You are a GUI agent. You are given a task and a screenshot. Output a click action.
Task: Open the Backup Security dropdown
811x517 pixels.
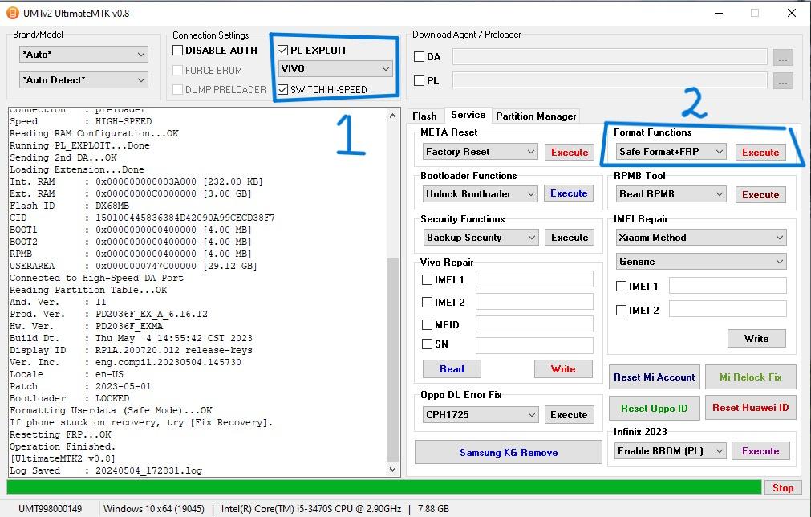tap(481, 238)
